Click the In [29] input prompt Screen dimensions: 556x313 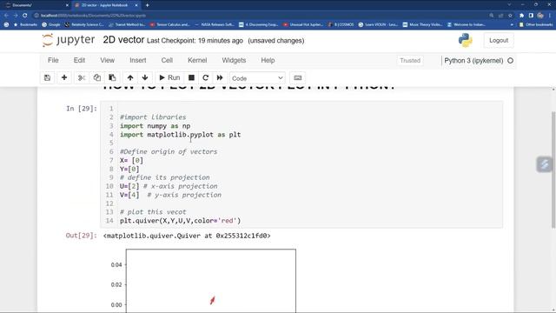click(x=81, y=109)
